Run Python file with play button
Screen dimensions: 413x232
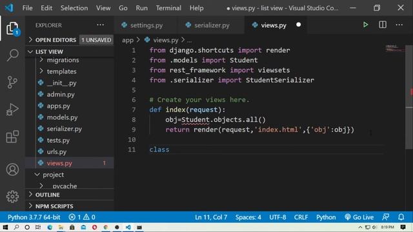coord(365,25)
